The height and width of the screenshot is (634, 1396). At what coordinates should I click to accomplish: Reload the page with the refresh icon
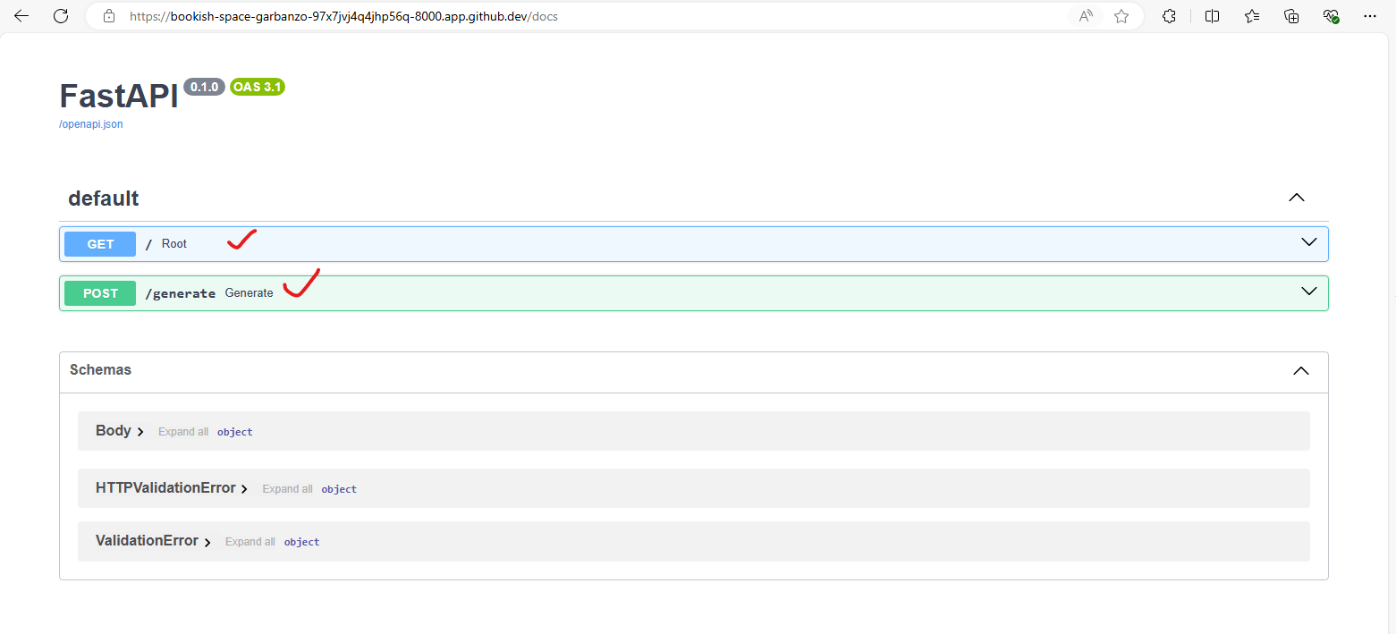tap(61, 16)
